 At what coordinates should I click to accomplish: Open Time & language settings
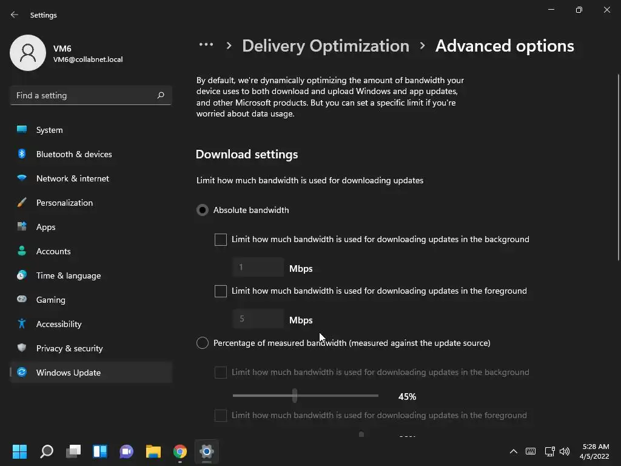click(x=91, y=275)
